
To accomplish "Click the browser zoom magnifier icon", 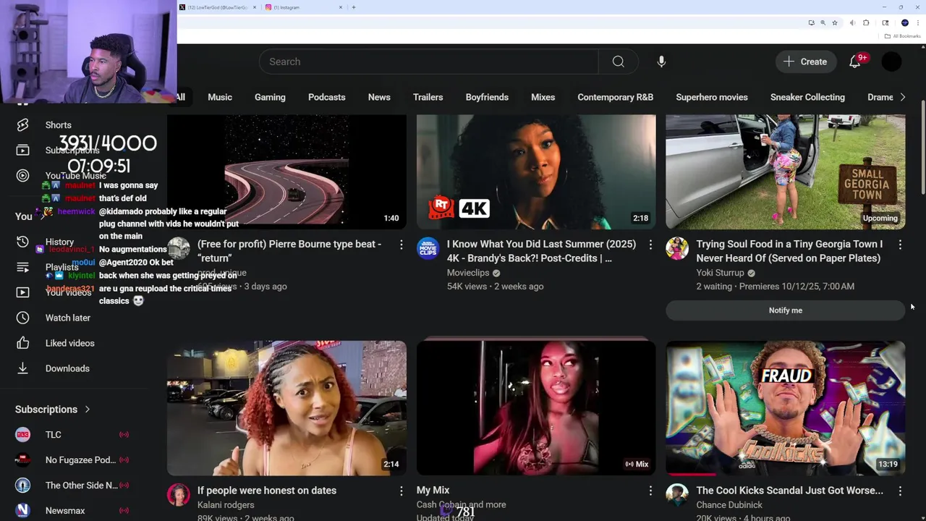I will click(x=823, y=22).
